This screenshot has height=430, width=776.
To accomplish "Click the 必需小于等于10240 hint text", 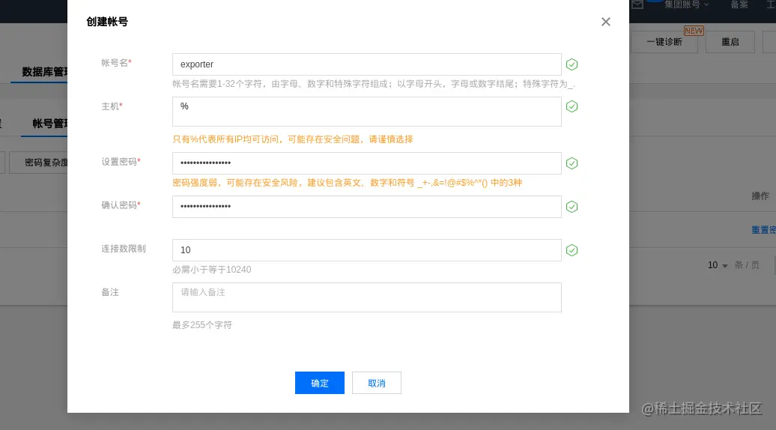I will click(x=212, y=270).
